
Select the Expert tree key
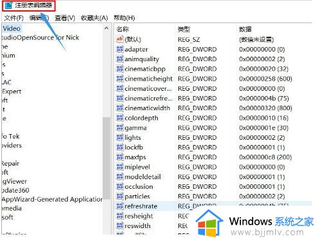click(12, 92)
